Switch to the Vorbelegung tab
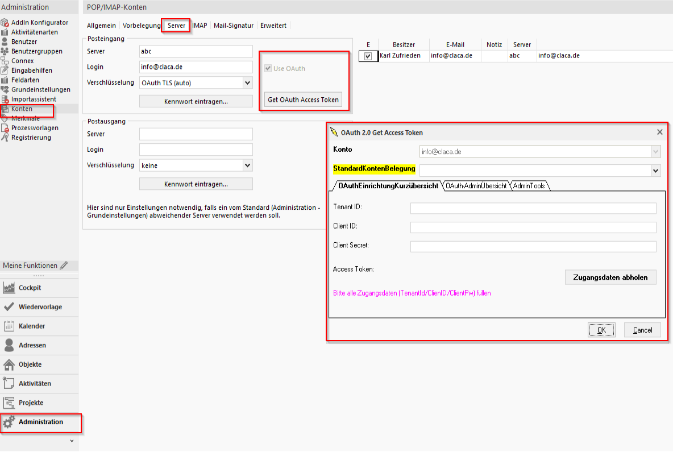 [142, 26]
